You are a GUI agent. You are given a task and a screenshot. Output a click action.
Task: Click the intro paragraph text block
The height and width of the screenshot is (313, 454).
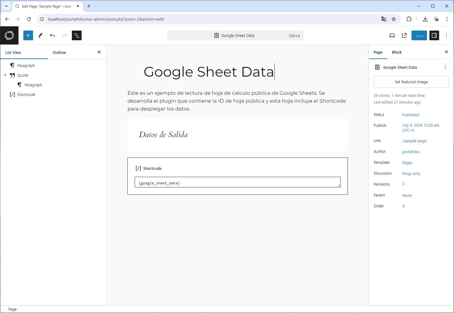click(237, 101)
